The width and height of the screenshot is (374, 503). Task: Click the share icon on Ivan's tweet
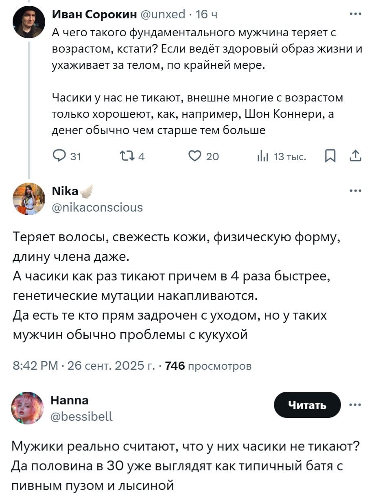(355, 156)
